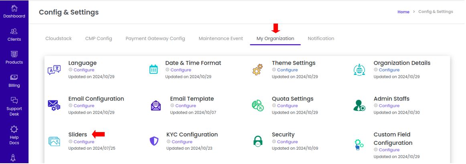The height and width of the screenshot is (164, 466).
Task: Open the Products sidebar icon
Action: click(14, 57)
